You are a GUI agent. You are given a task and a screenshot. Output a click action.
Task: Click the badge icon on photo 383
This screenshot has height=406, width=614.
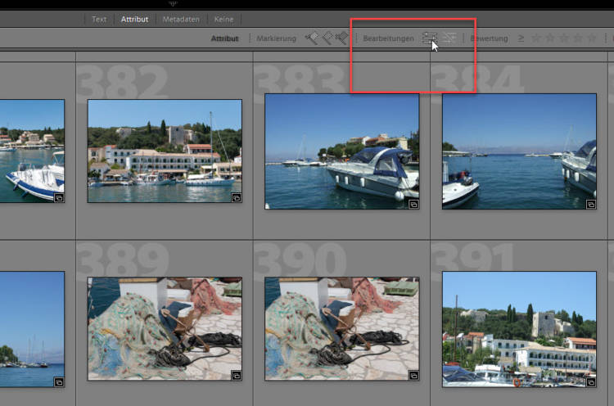point(413,204)
